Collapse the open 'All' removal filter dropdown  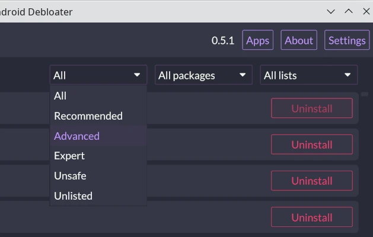coord(97,75)
